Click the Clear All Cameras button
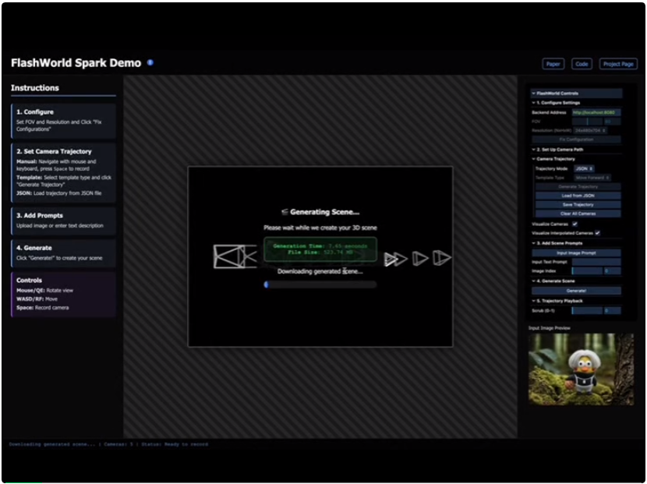This screenshot has height=484, width=647. point(578,214)
